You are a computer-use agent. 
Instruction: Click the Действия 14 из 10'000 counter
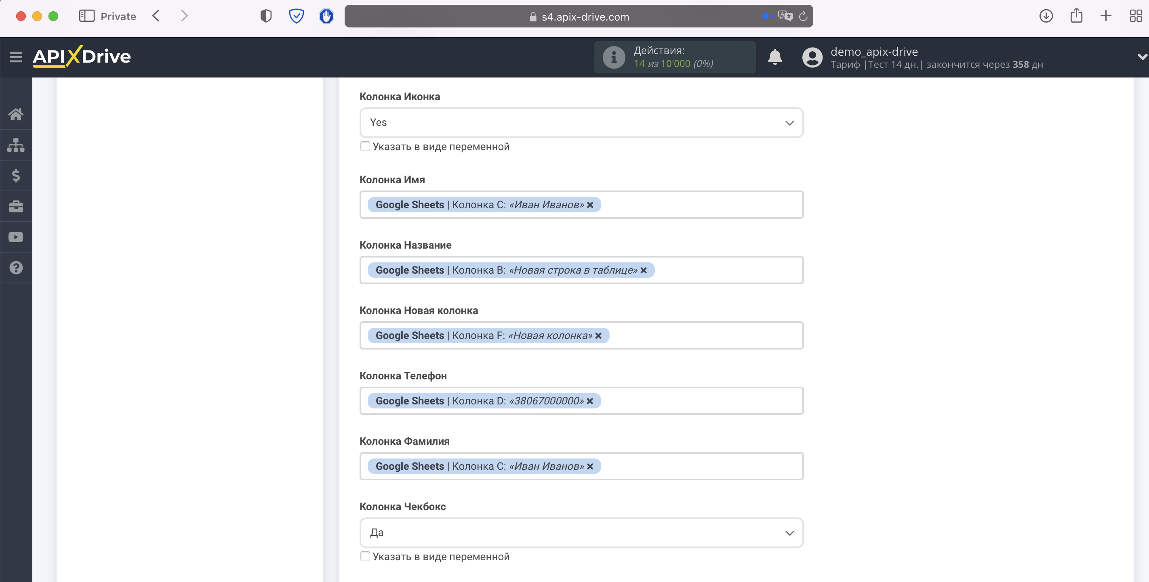674,57
